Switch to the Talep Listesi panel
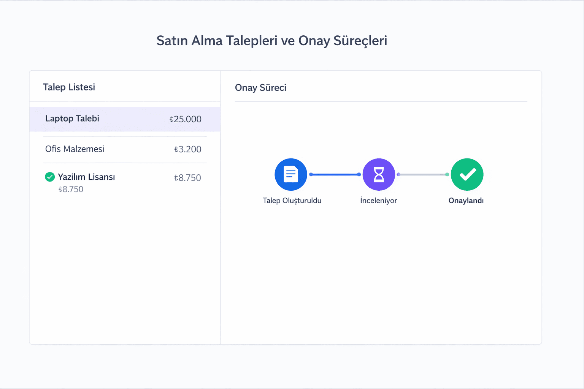 click(70, 87)
